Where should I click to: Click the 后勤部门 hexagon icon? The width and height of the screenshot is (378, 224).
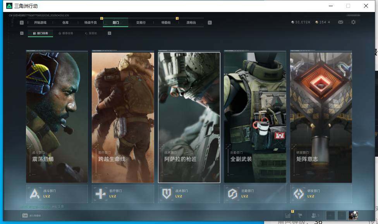pyautogui.click(x=232, y=193)
